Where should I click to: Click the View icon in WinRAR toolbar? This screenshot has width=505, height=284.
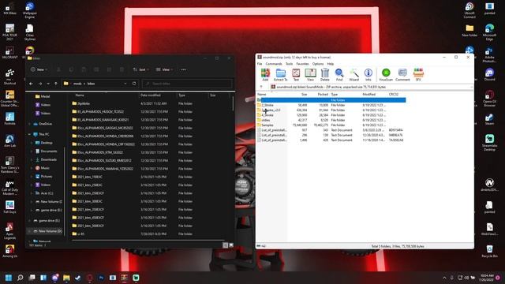coord(310,74)
